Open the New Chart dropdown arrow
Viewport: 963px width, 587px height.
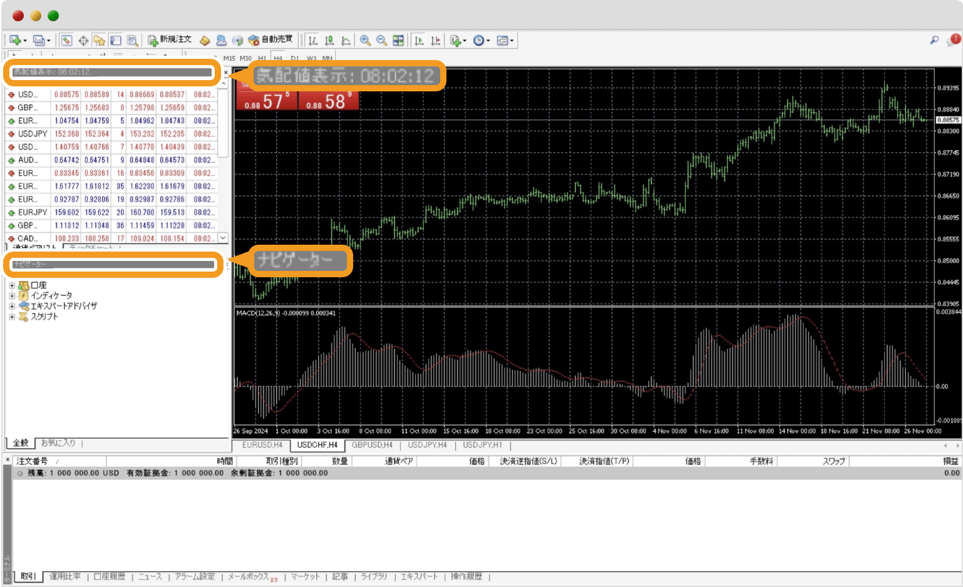pos(25,41)
